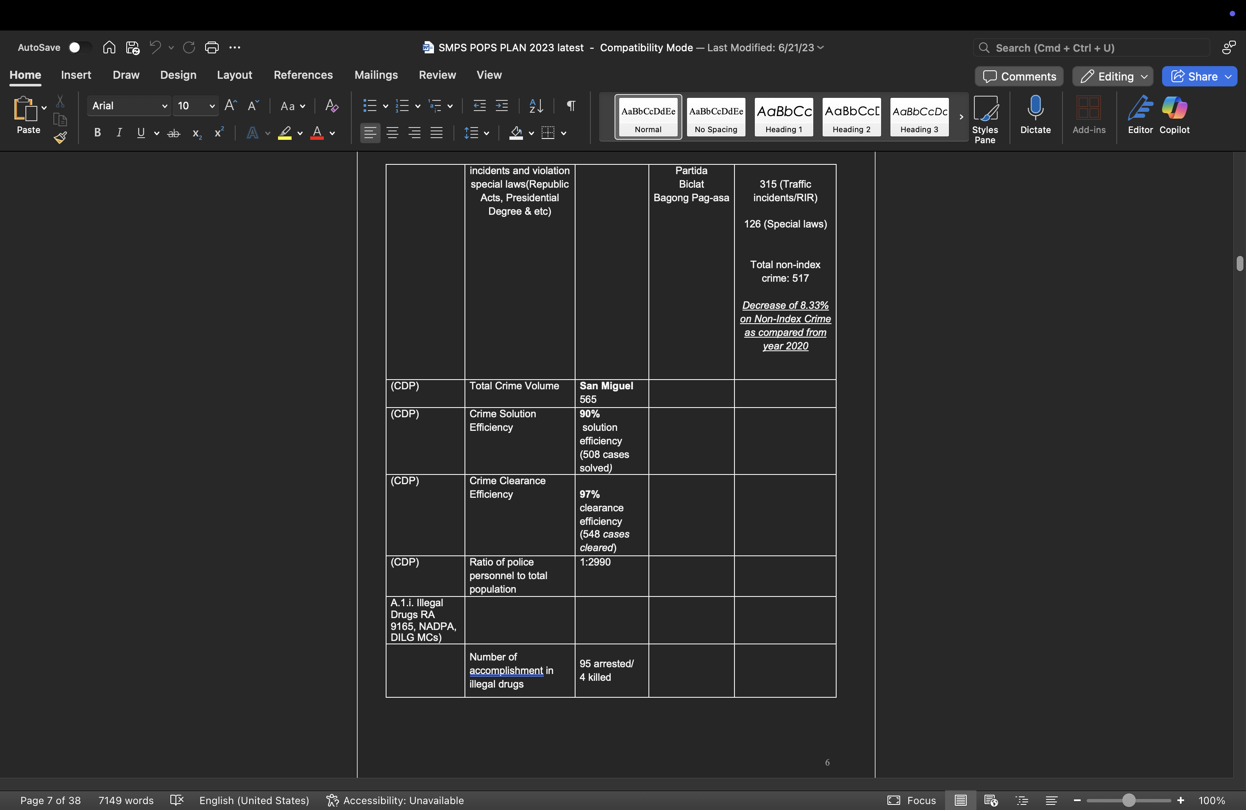Switch to the Draw tab
This screenshot has width=1246, height=810.
coord(126,75)
